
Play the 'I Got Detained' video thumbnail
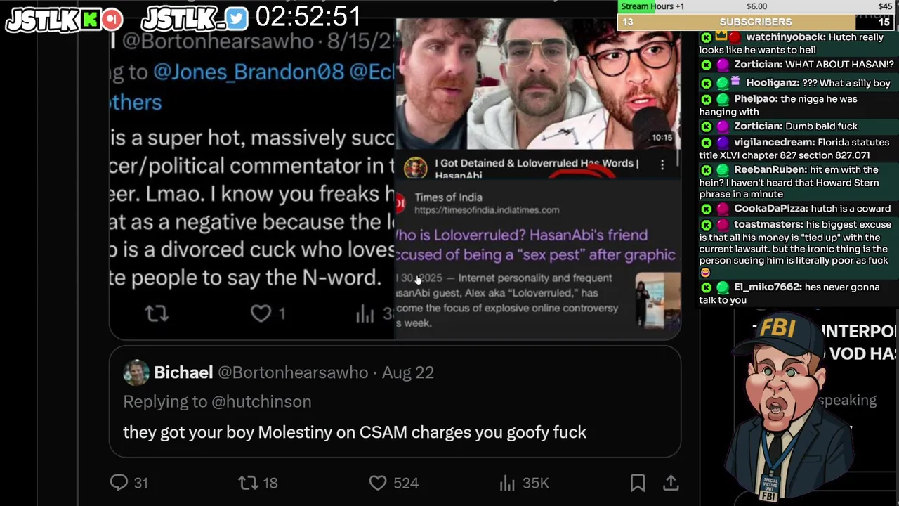point(538,83)
